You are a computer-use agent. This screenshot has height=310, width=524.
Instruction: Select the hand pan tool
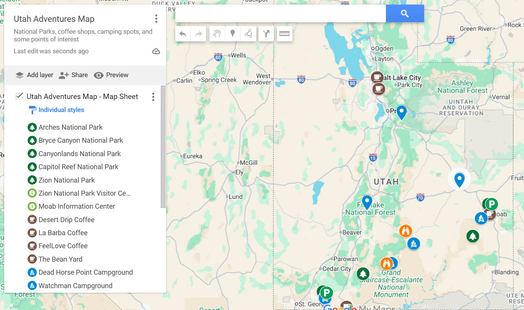pos(217,34)
